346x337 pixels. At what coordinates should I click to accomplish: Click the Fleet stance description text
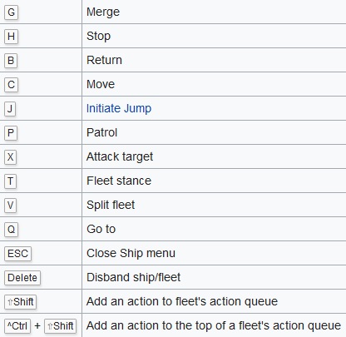click(119, 181)
